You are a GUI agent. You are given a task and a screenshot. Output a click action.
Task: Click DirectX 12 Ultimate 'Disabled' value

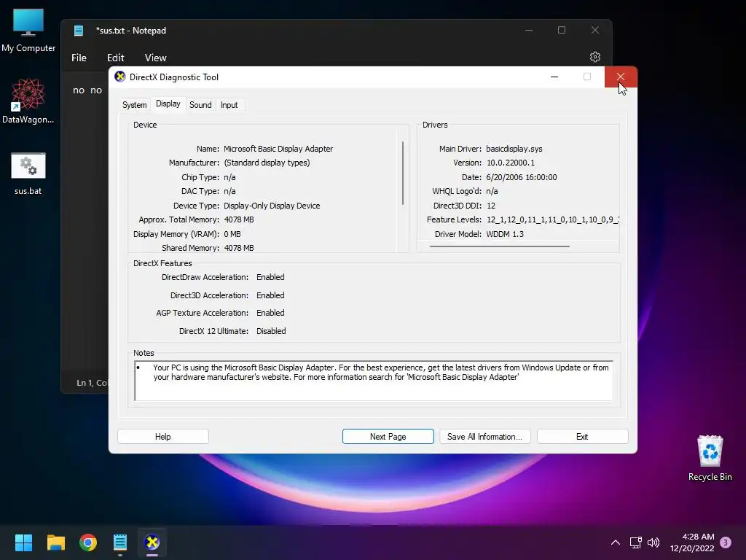tap(271, 331)
